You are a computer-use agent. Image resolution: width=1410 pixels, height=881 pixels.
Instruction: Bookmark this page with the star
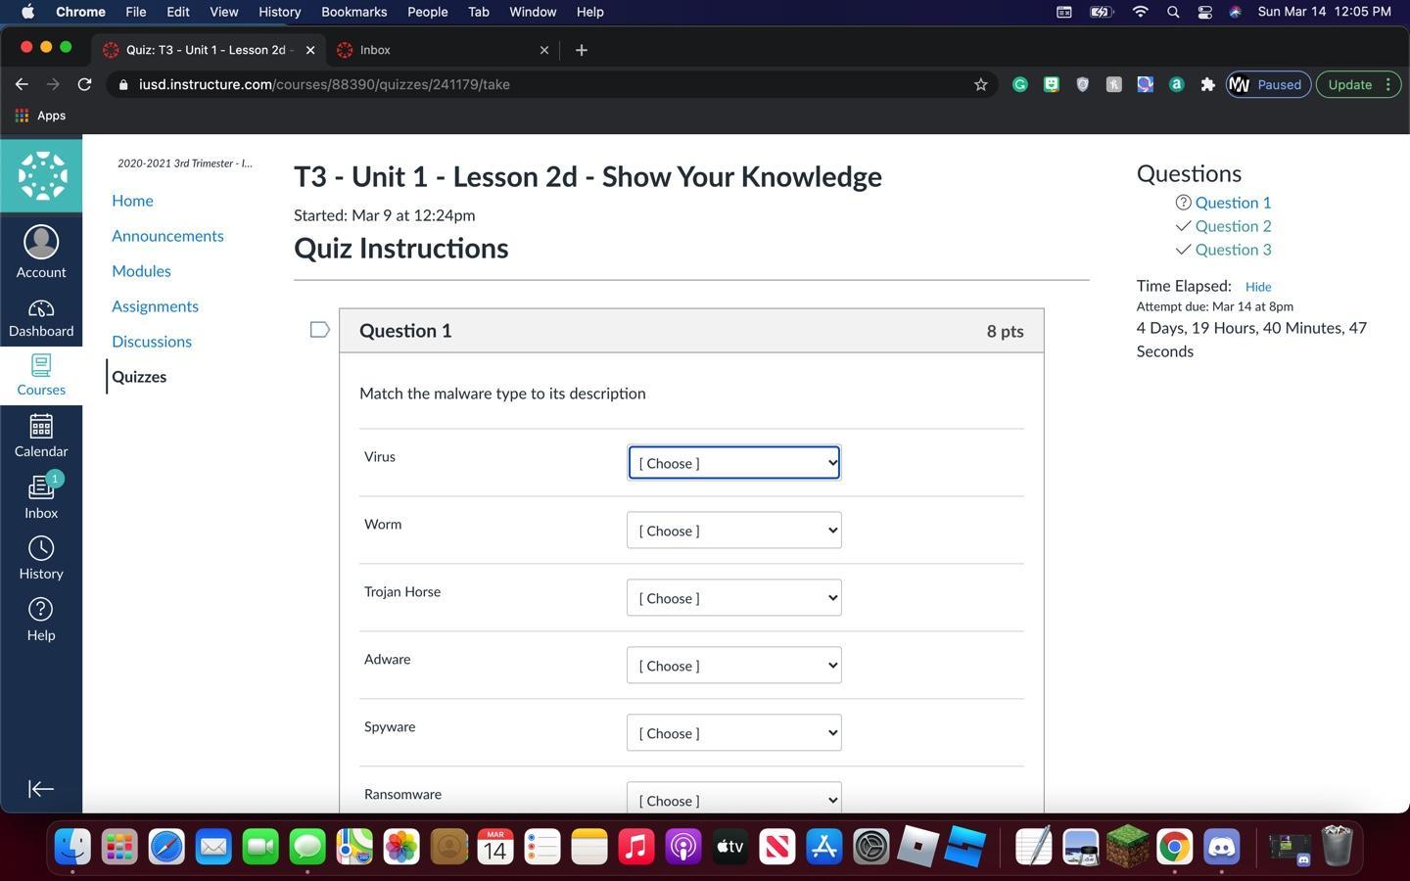pos(980,84)
